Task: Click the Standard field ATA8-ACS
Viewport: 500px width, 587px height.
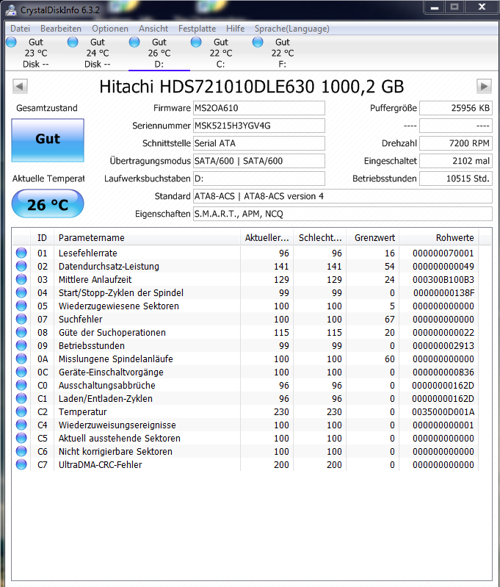Action: [x=342, y=196]
